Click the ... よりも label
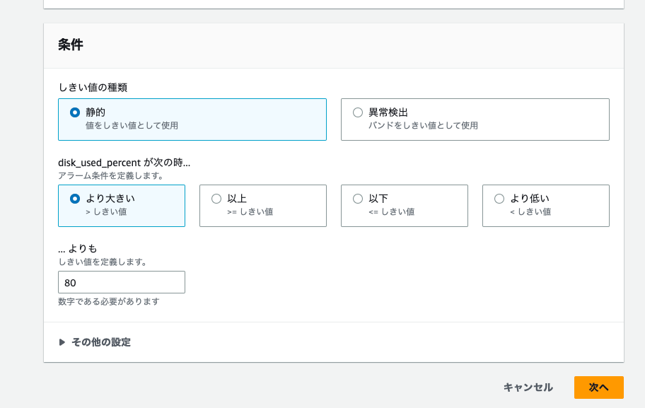This screenshot has width=645, height=408. tap(77, 248)
